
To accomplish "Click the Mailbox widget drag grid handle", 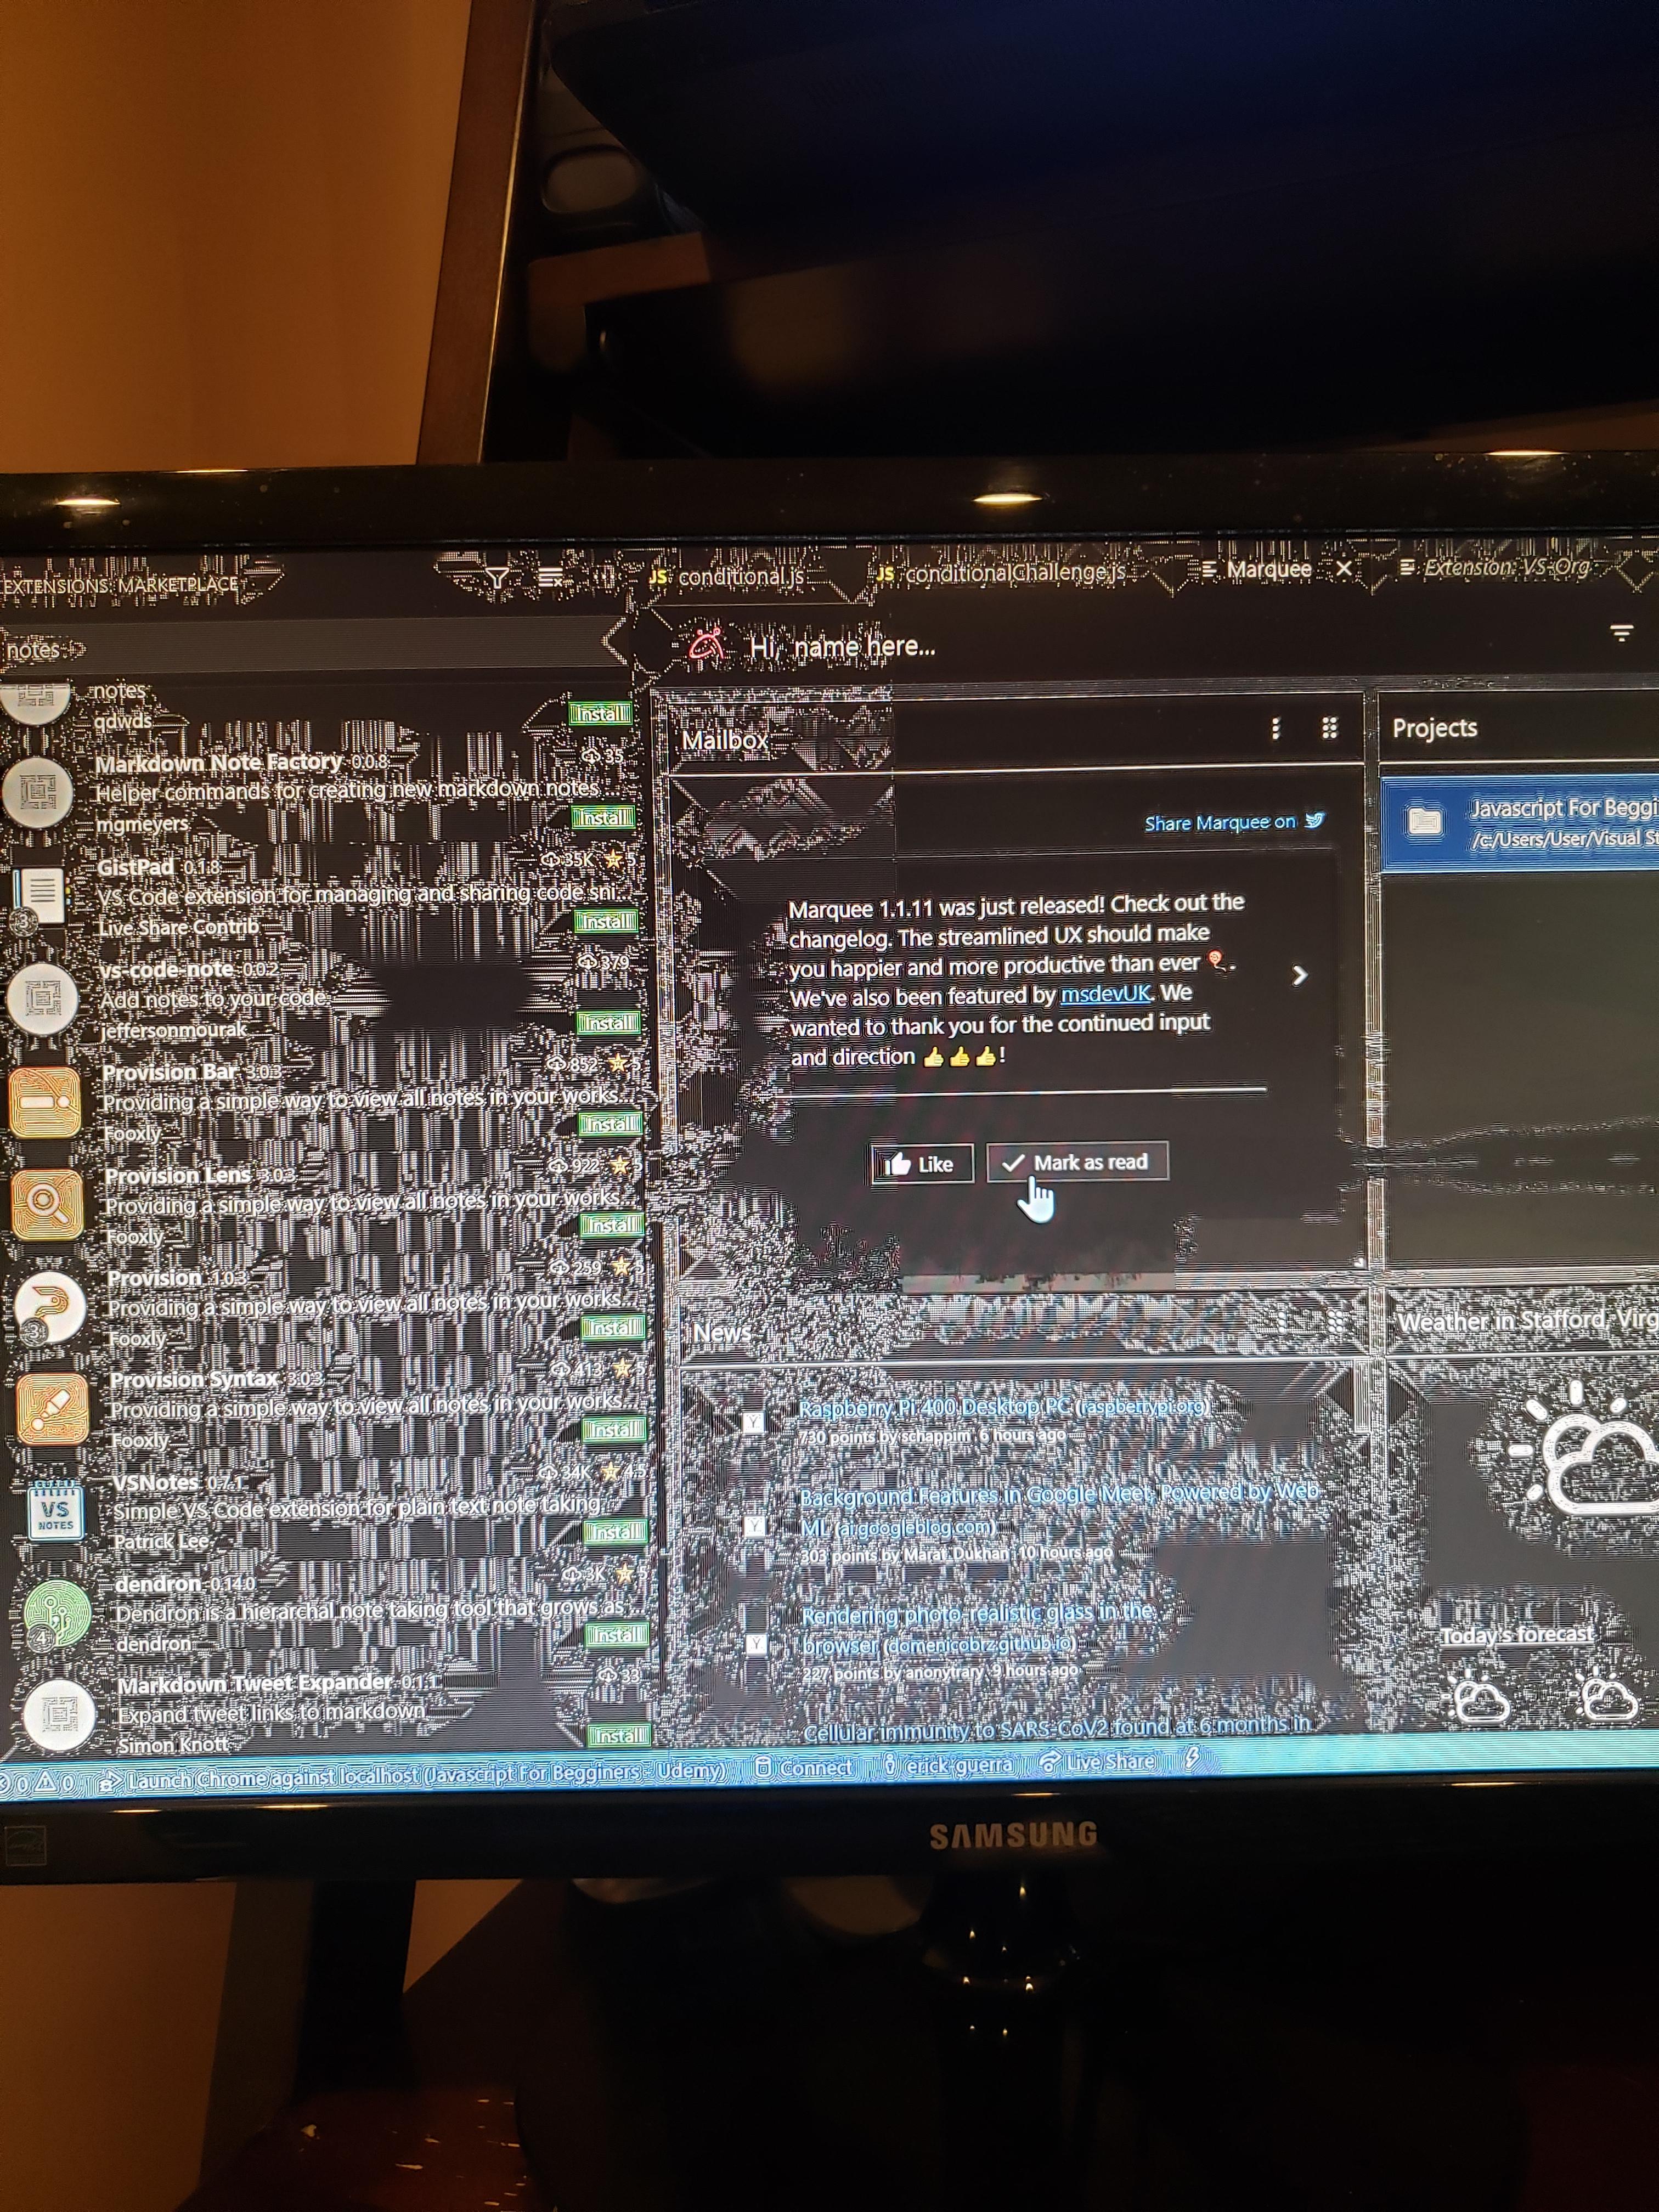I will point(1329,727).
